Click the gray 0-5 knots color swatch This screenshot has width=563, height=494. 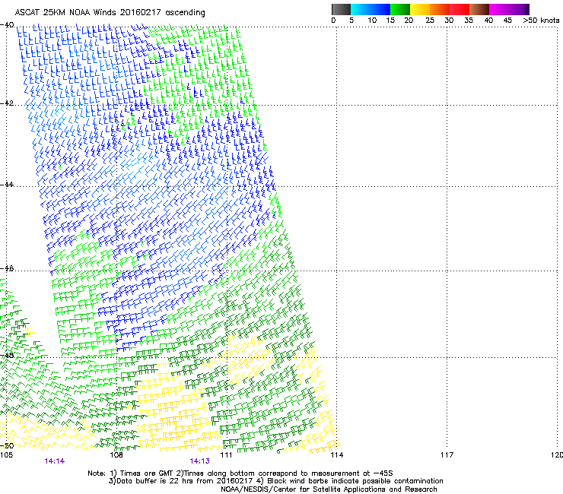tap(341, 9)
